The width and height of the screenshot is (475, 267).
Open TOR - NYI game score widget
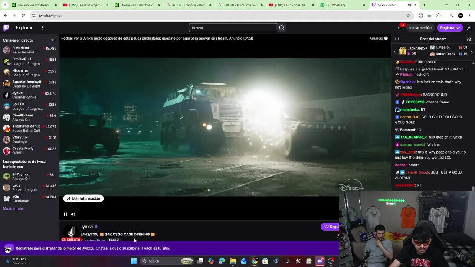[x=17, y=261]
